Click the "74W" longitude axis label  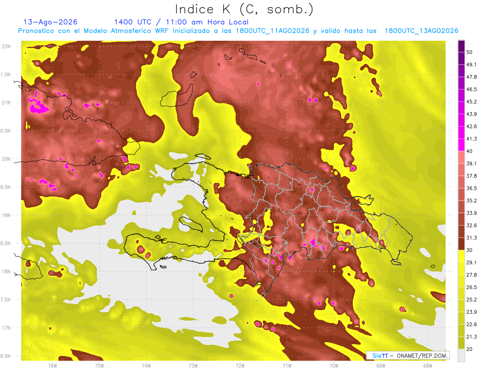146,365
